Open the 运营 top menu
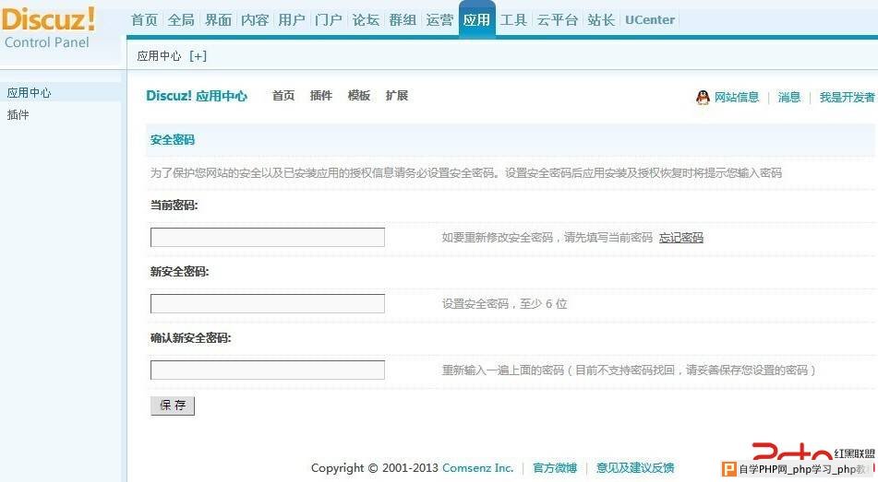Viewport: 878px width, 482px height. (439, 20)
